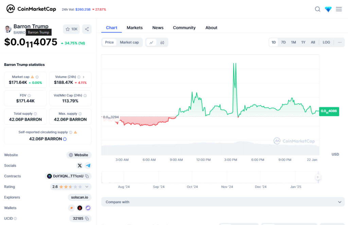Viewport: 348px width, 225px height.
Task: Open Market cap info icon
Action: pyautogui.click(x=37, y=77)
